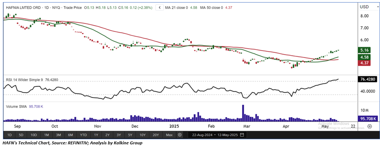Screen dimensions: 380x148
Task: Select the 6M time range button
Action: (71, 135)
